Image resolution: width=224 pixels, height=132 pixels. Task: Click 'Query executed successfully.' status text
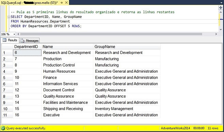(x=26, y=128)
